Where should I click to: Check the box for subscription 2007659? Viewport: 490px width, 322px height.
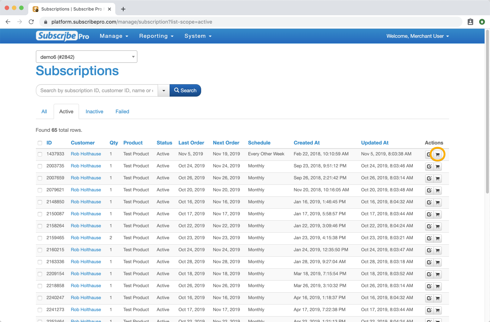(40, 178)
